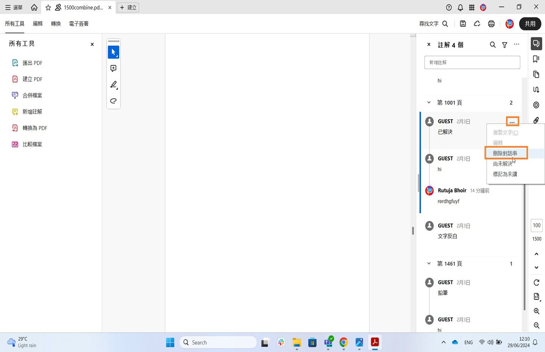Viewport: 545px width, 352px height.
Task: Star the 1500combine.pdf document
Action: point(48,7)
